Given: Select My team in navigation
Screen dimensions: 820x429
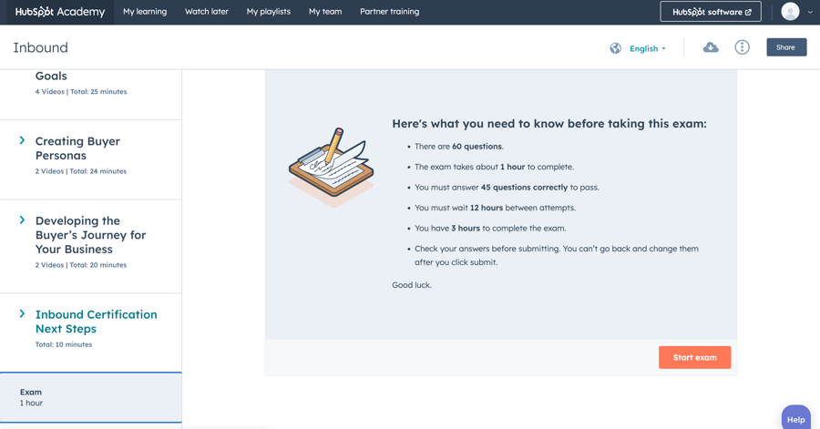Looking at the screenshot, I should tap(325, 12).
